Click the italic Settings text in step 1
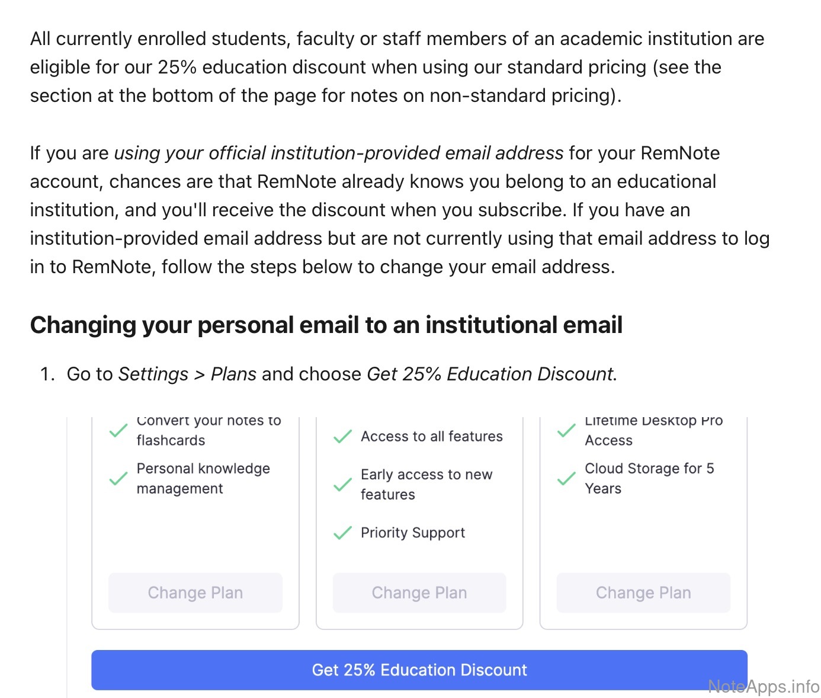Viewport: 821px width, 698px height. click(x=153, y=374)
